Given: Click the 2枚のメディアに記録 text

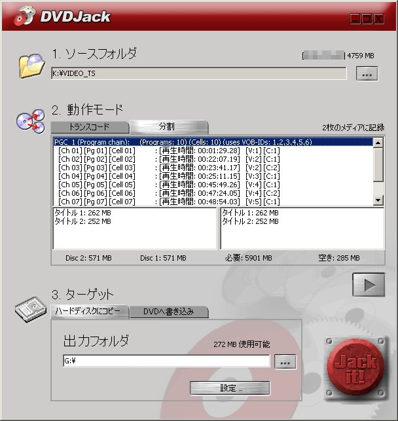Looking at the screenshot, I should point(353,128).
